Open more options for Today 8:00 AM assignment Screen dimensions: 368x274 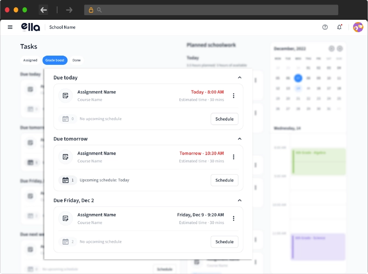click(x=233, y=96)
